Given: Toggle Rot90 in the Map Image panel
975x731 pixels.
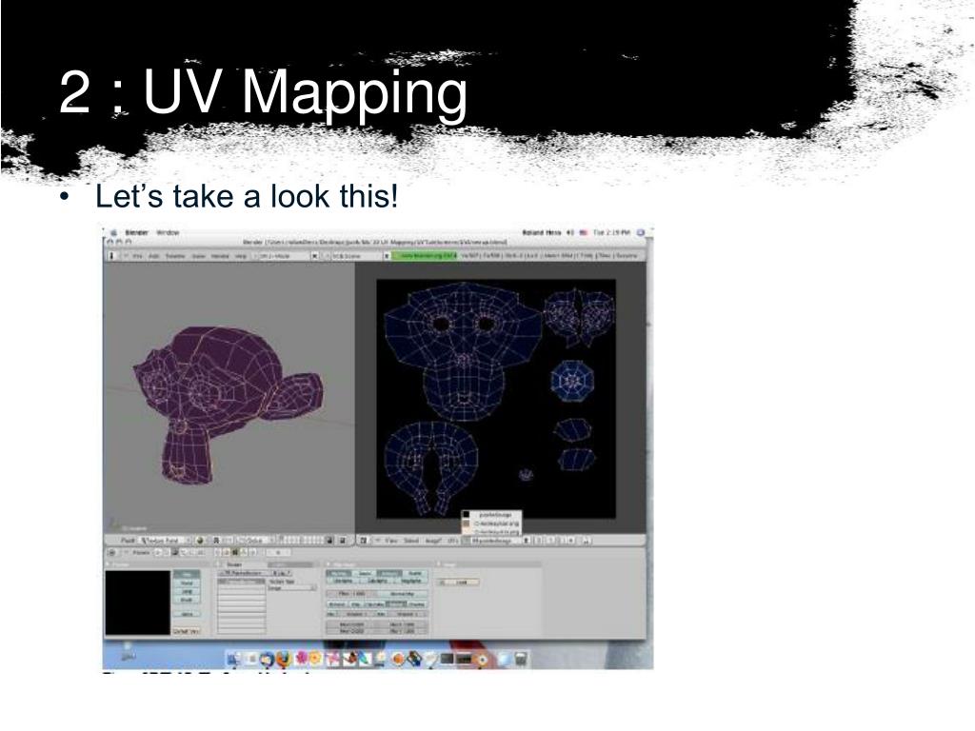Looking at the screenshot, I should pyautogui.click(x=415, y=573).
